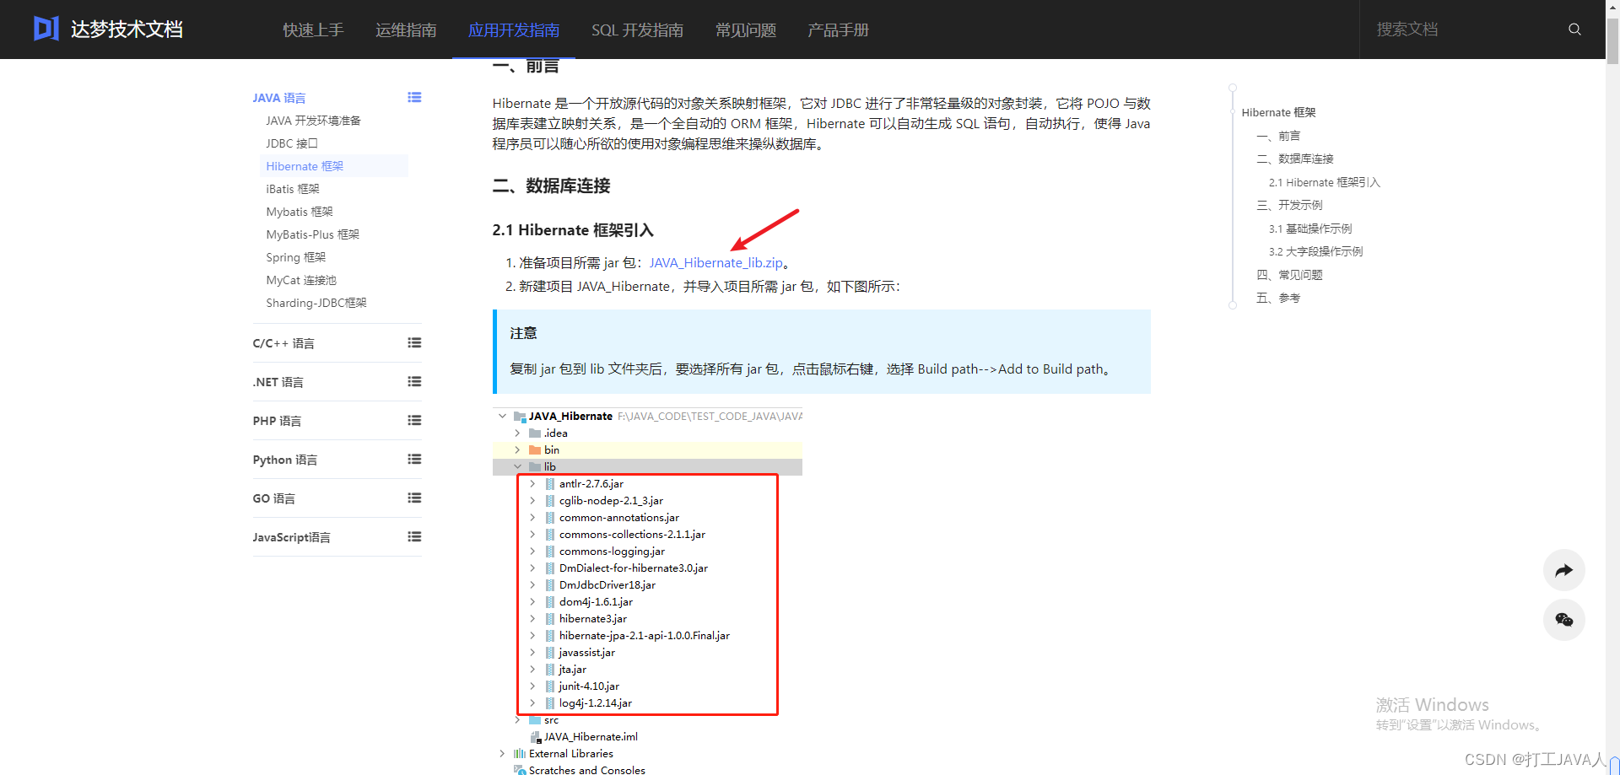The image size is (1620, 775).
Task: Jump to 3.1 基础操作示例 outline entry
Action: [x=1310, y=229]
